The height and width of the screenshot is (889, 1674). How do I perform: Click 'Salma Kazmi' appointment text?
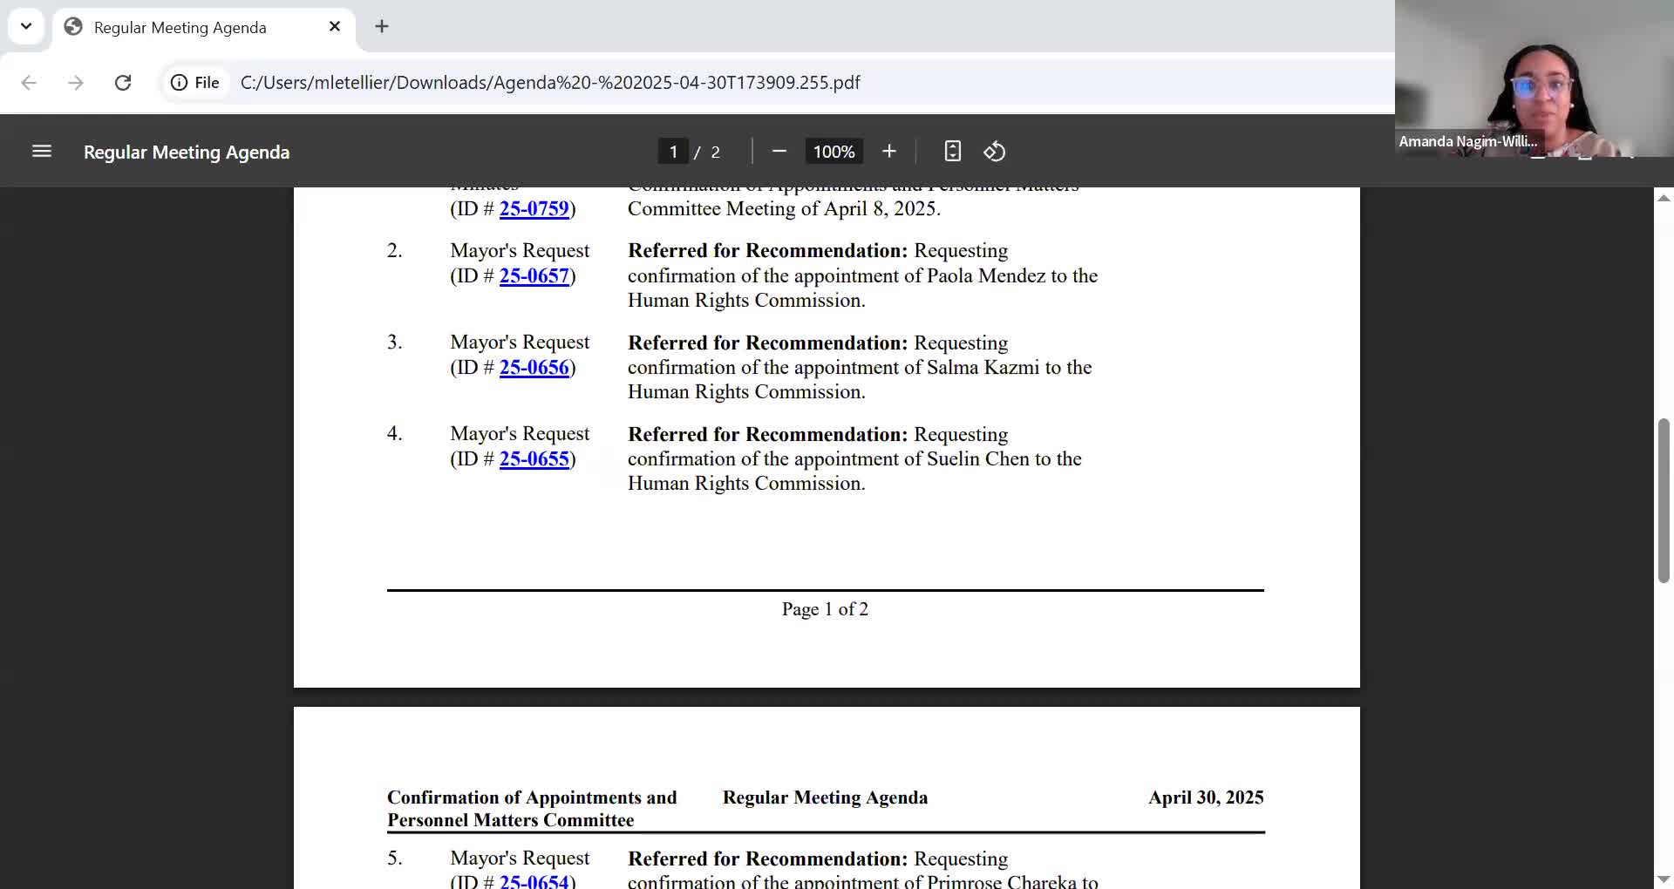983,368
